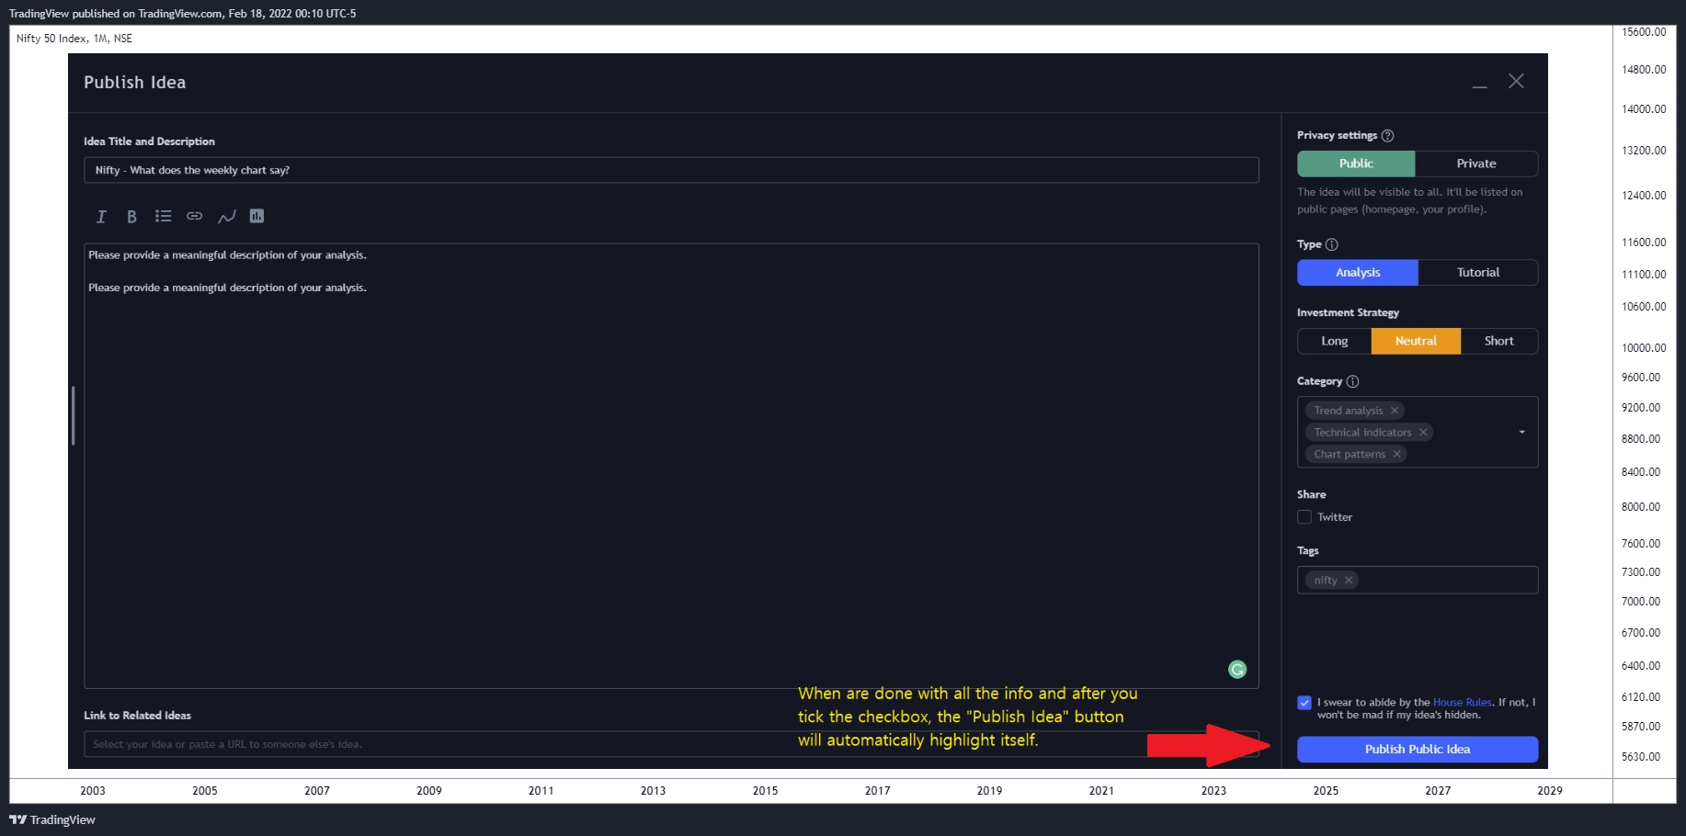Image resolution: width=1686 pixels, height=836 pixels.
Task: Choose Short investment strategy
Action: [1499, 341]
